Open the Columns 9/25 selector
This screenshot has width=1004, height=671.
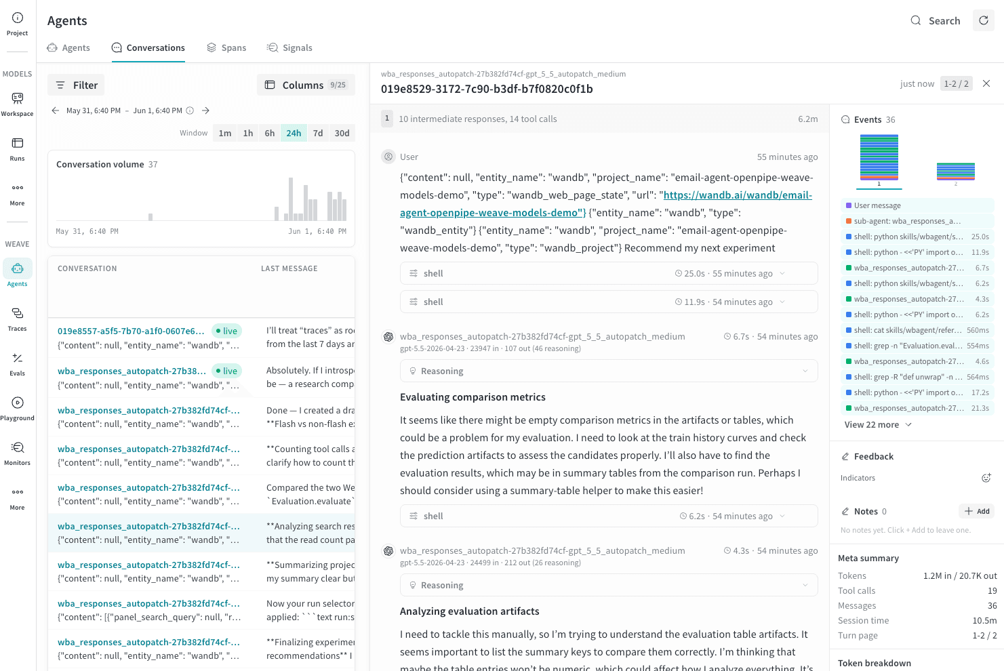[306, 85]
